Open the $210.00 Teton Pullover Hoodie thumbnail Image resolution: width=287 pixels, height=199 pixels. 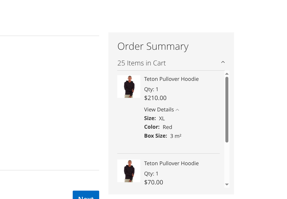pos(129,87)
